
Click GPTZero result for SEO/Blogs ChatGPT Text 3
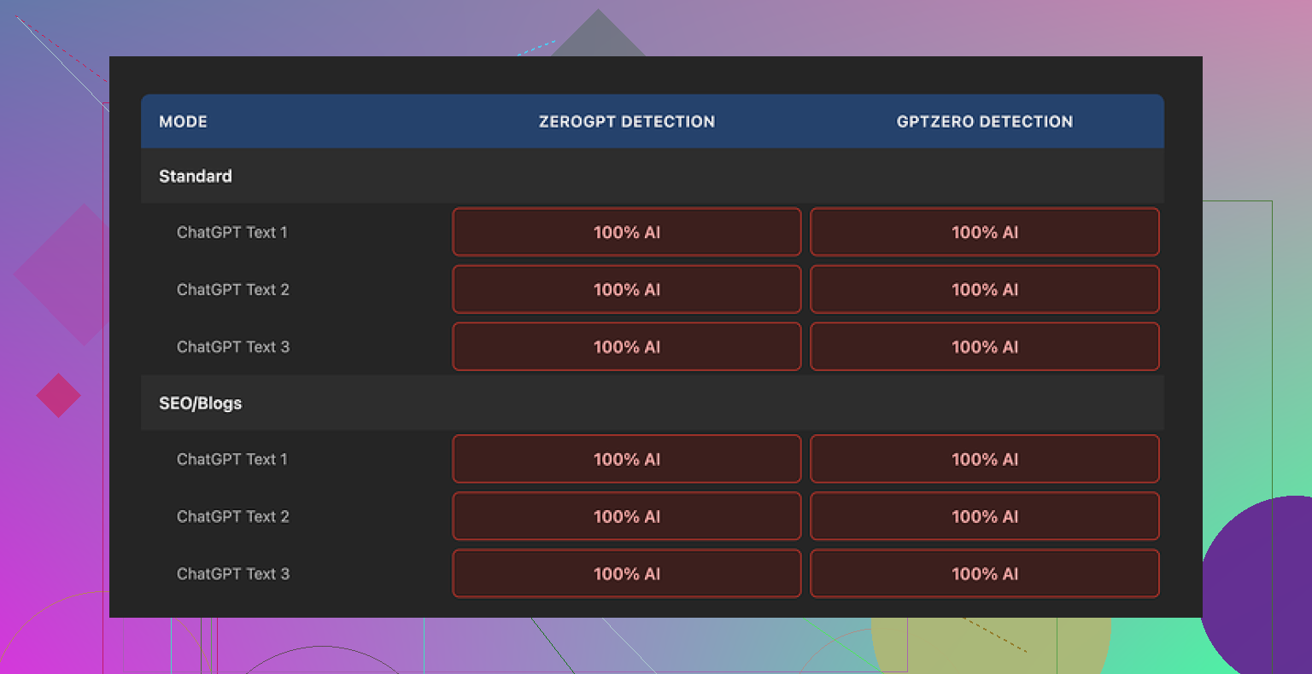[984, 574]
